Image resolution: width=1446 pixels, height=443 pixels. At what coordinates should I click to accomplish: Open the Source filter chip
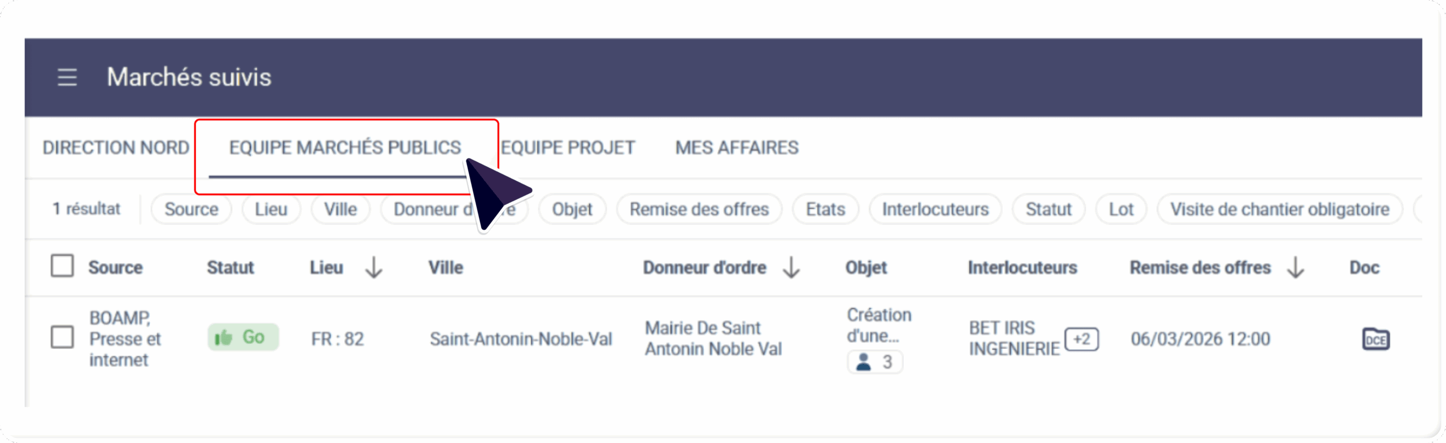[191, 209]
